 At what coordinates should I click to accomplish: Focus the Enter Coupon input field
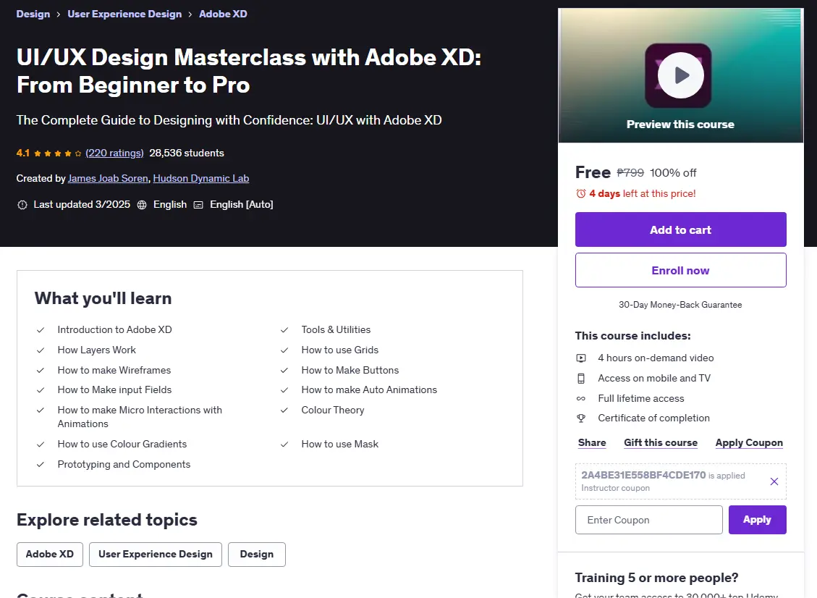(648, 520)
